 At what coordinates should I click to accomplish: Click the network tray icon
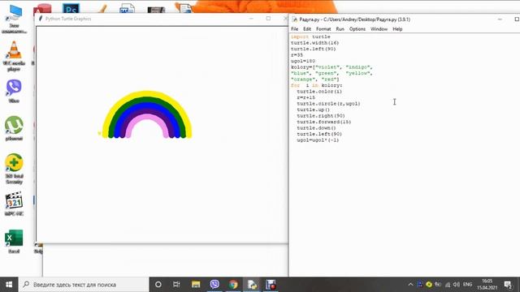448,285
